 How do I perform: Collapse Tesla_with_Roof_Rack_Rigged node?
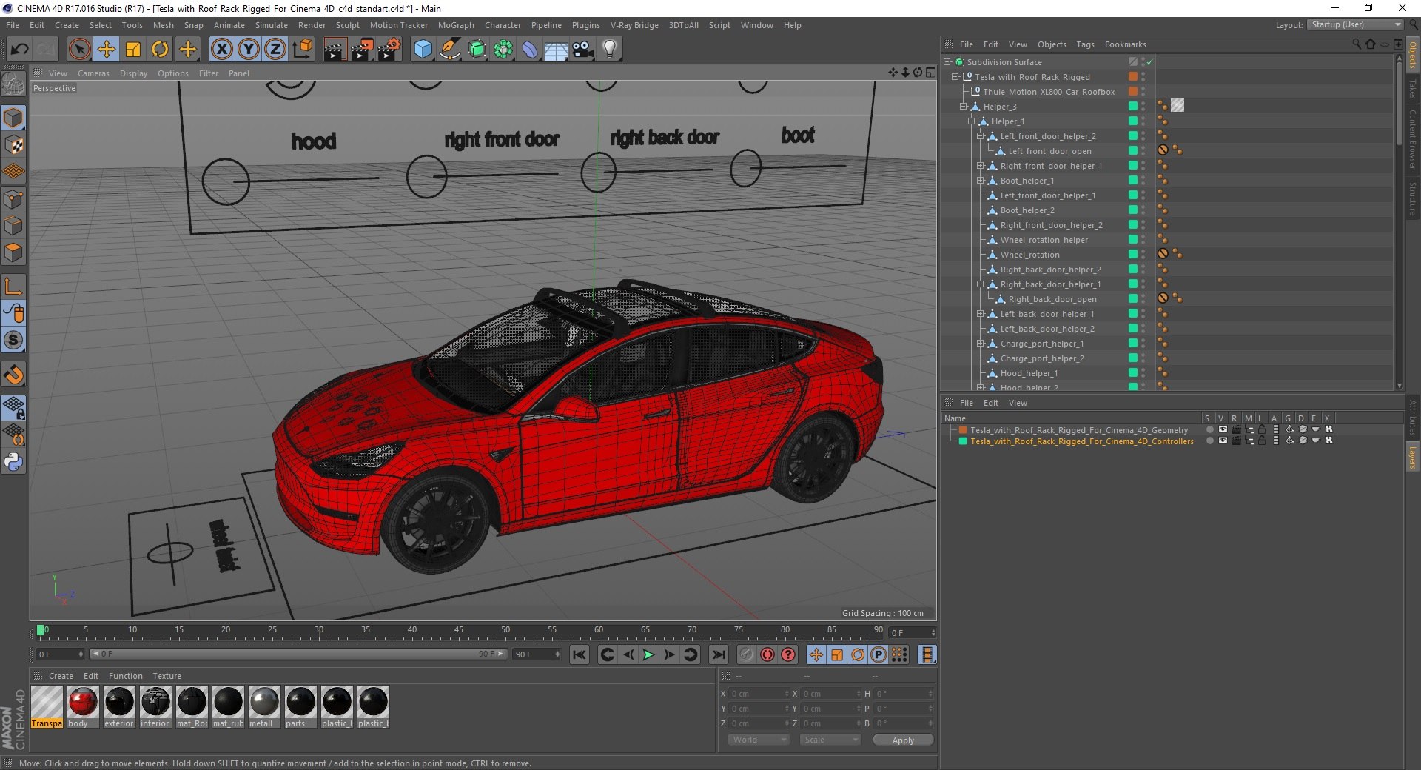(955, 77)
